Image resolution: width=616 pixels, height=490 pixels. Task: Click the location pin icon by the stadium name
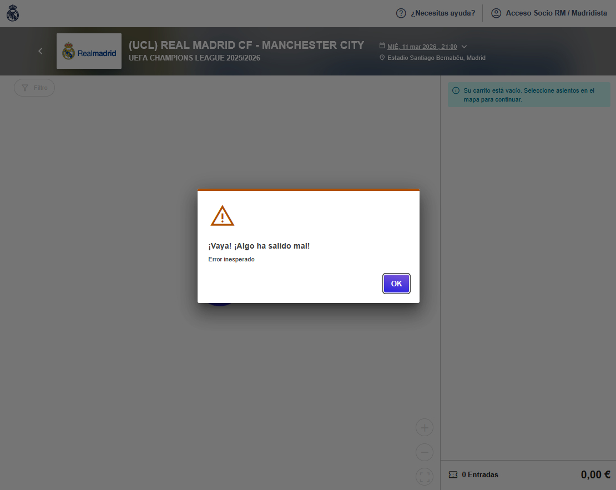pos(382,58)
